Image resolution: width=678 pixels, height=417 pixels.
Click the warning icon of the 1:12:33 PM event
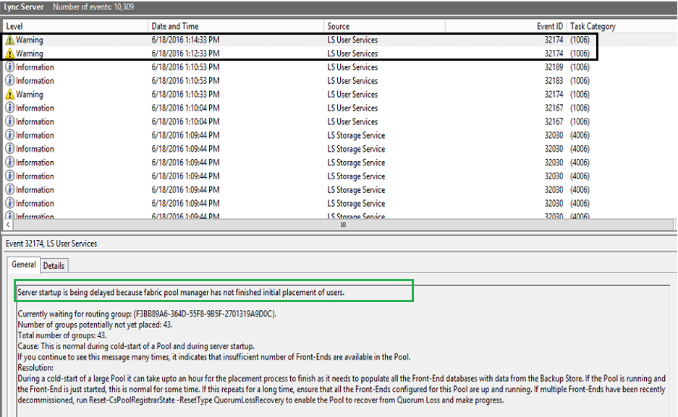[9, 53]
